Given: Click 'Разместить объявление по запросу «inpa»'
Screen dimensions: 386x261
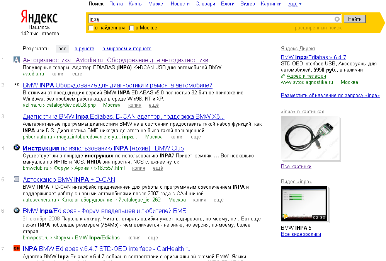Looking at the screenshot, I should [330, 95].
